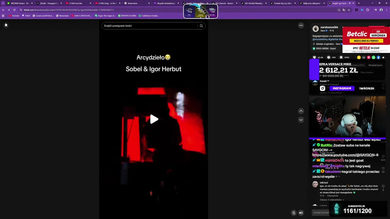This screenshot has width=390, height=219.
Task: Bookmark this page with the star icon
Action: pos(349,10)
